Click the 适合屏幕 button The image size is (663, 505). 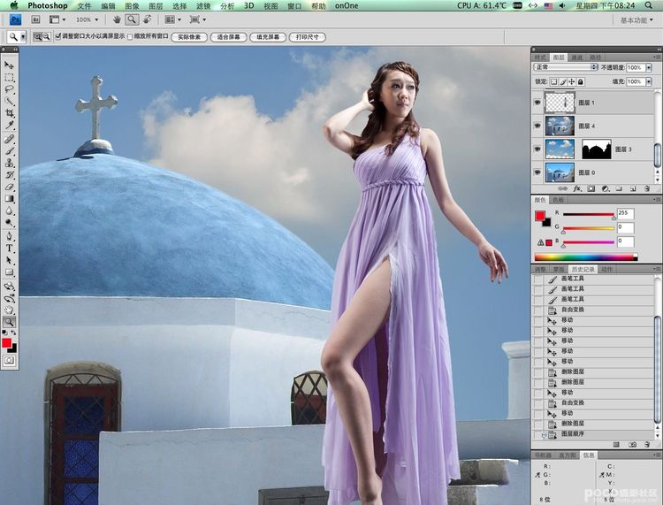228,37
